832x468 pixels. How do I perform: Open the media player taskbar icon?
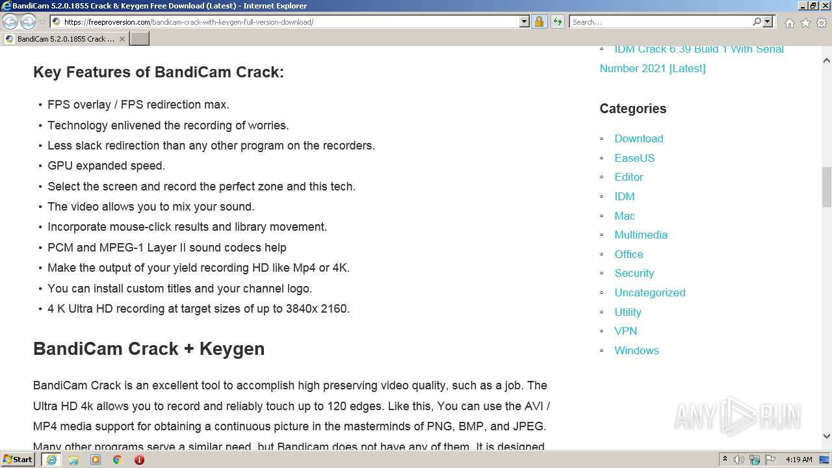pos(96,460)
